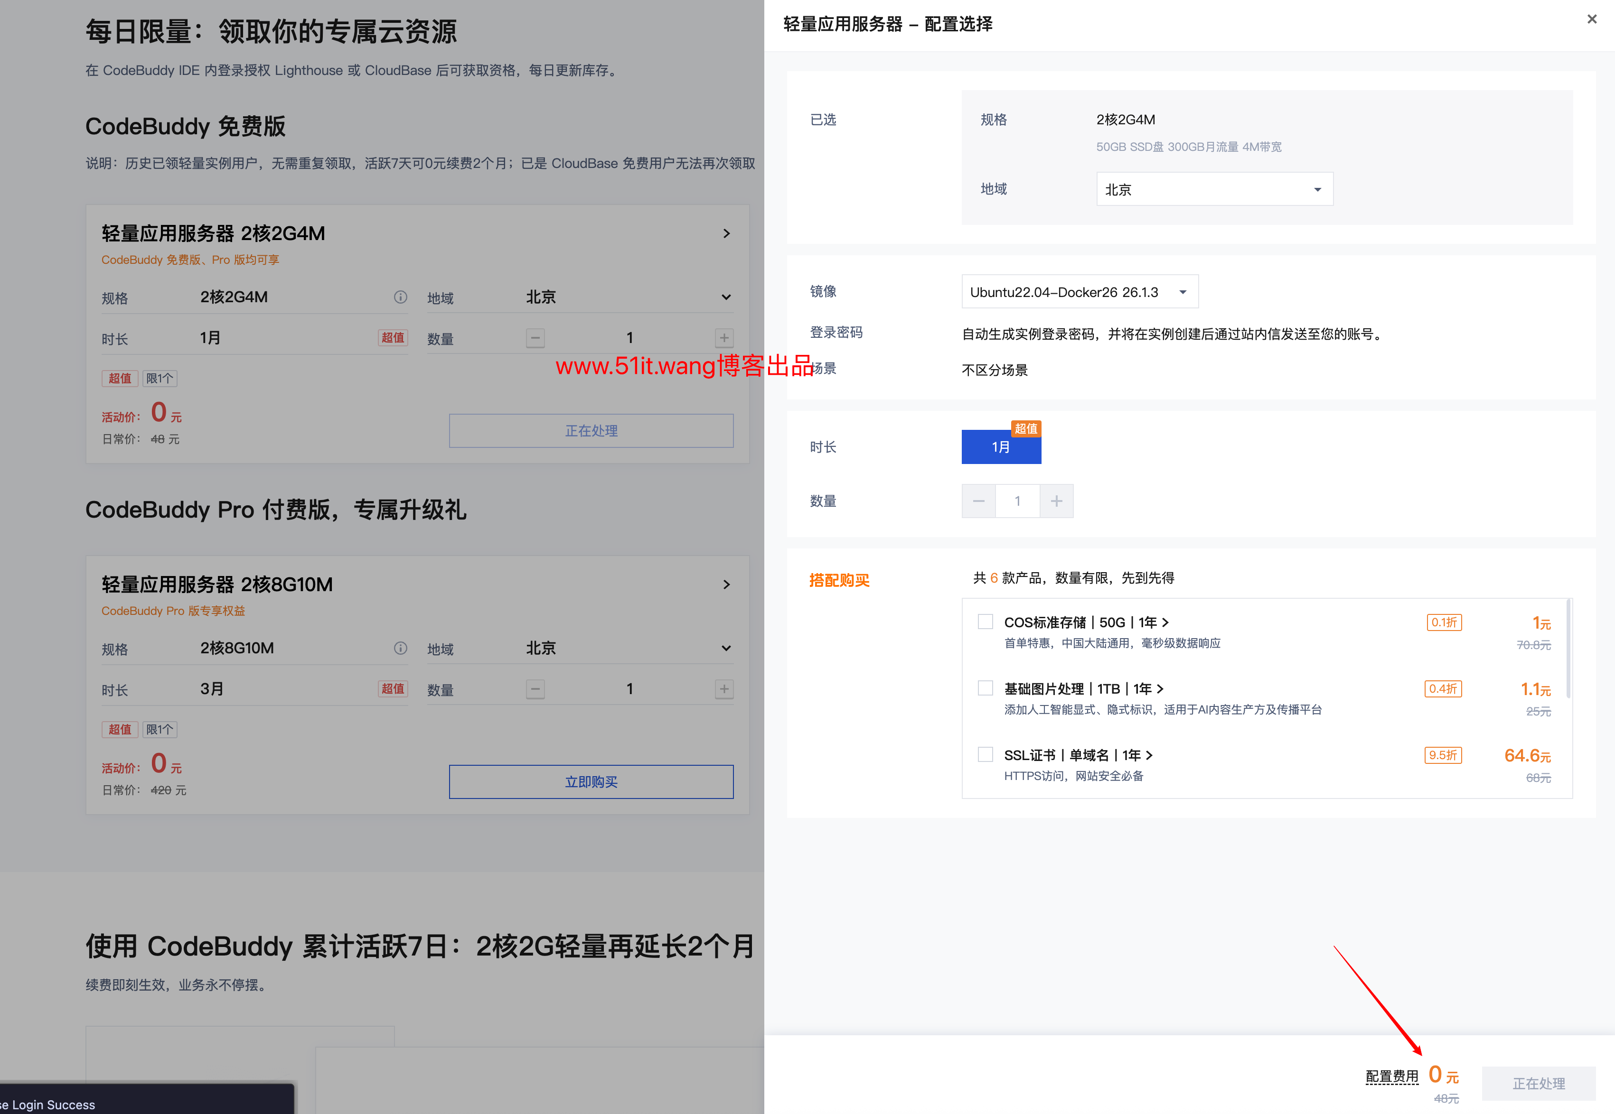Screen dimensions: 1615x1114
Task: Click plus icon to increase quantity in config panel
Action: (1056, 501)
